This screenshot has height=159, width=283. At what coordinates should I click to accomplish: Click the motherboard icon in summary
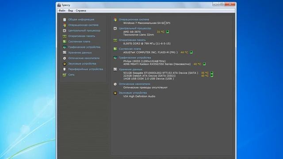[115, 49]
